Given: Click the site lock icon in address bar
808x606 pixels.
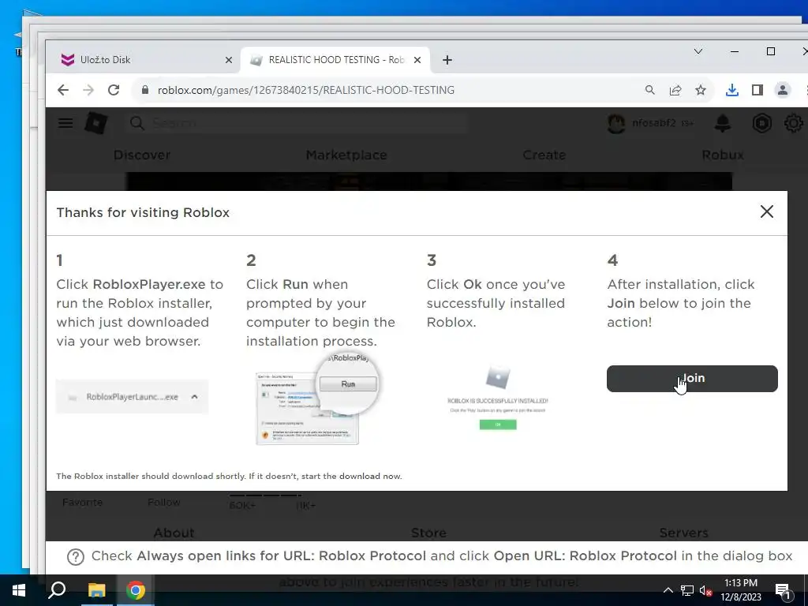Looking at the screenshot, I should click(145, 90).
